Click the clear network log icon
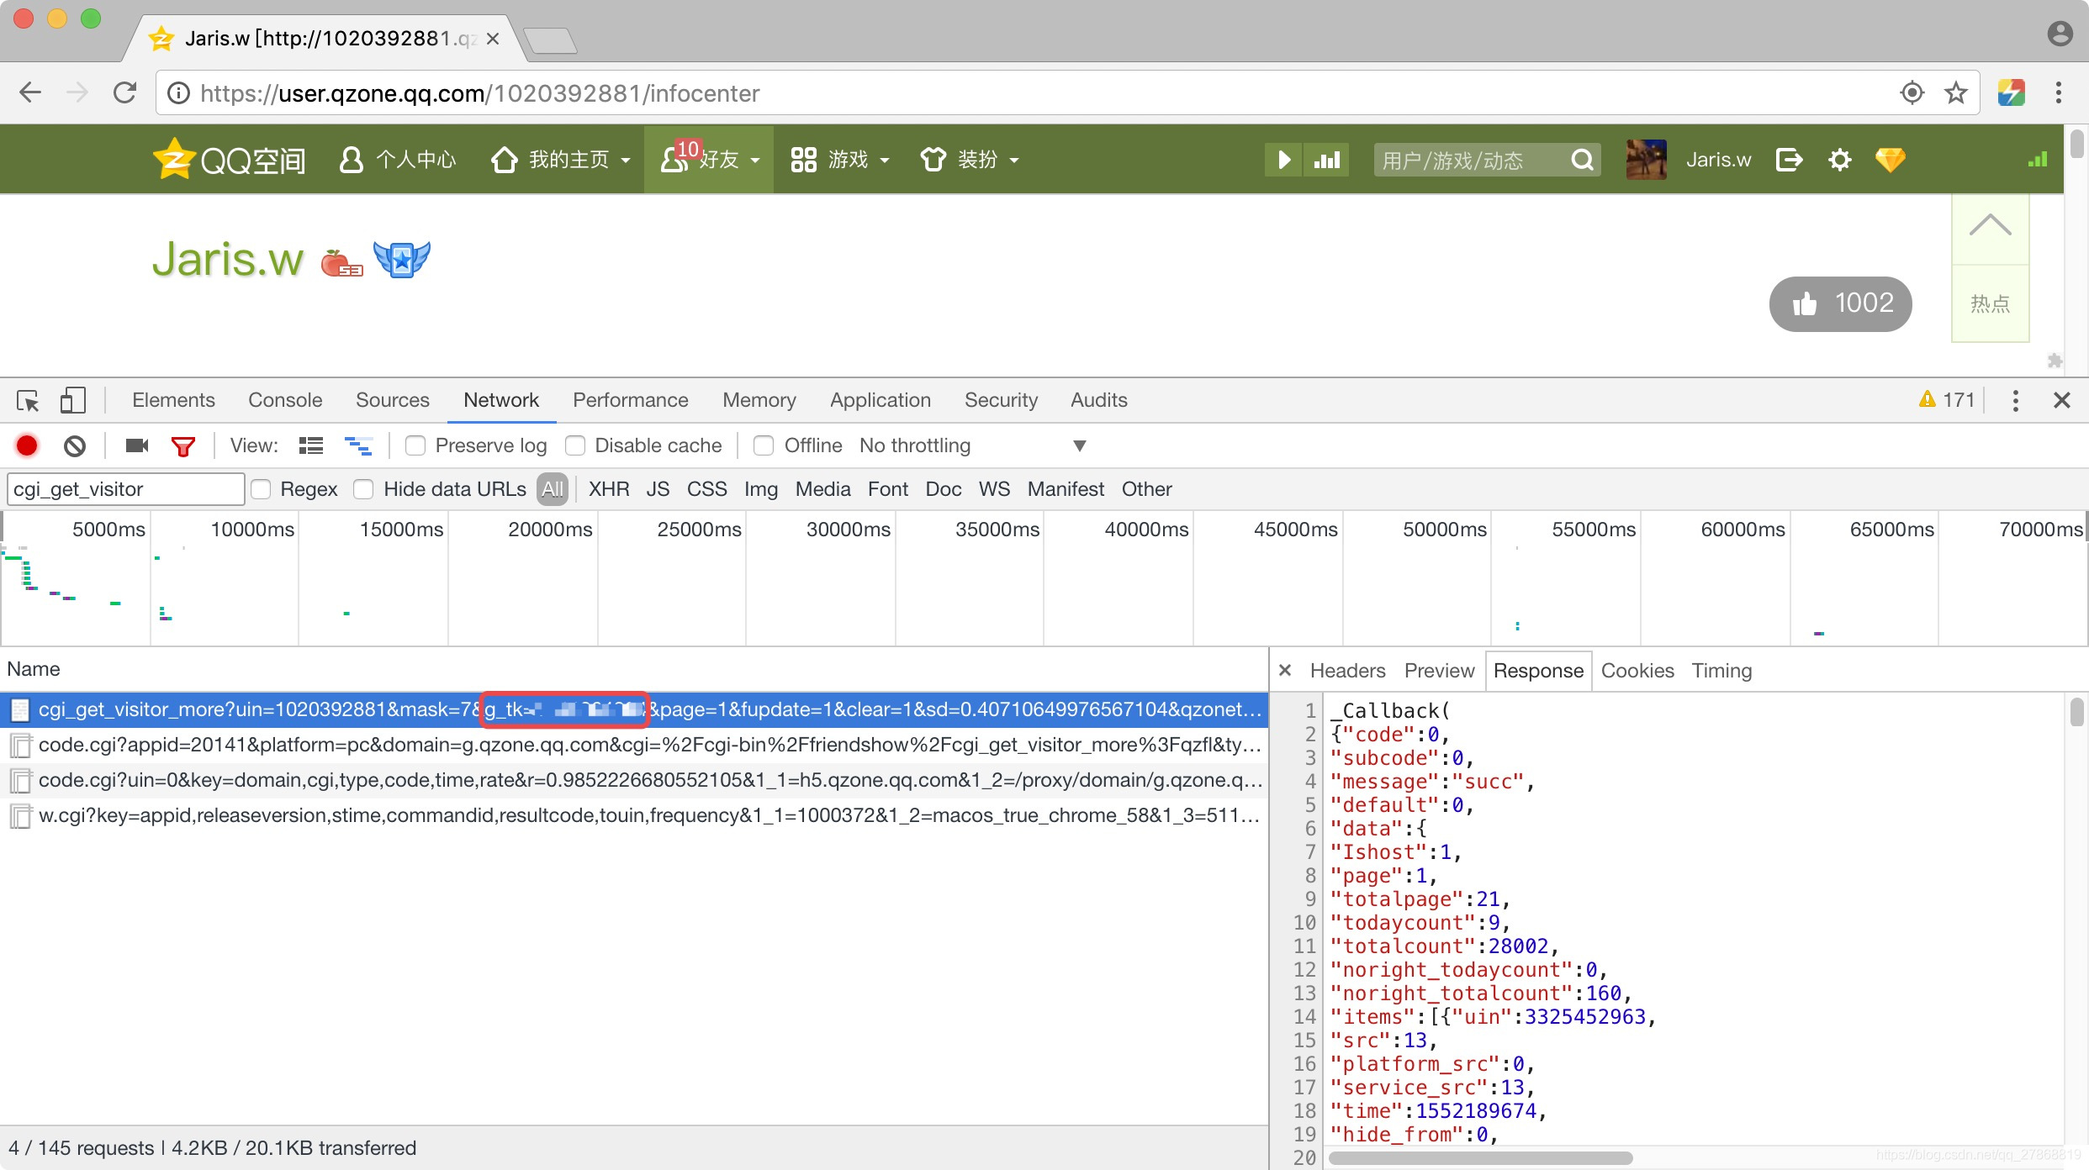 (75, 445)
